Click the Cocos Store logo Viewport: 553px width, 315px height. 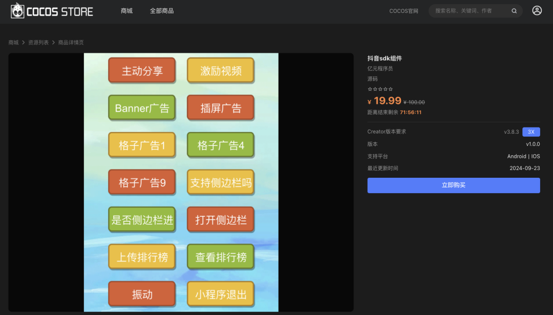pyautogui.click(x=52, y=11)
